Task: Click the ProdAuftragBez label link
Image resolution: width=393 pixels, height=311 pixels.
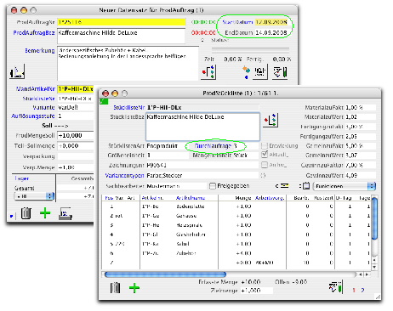Action: 34,32
